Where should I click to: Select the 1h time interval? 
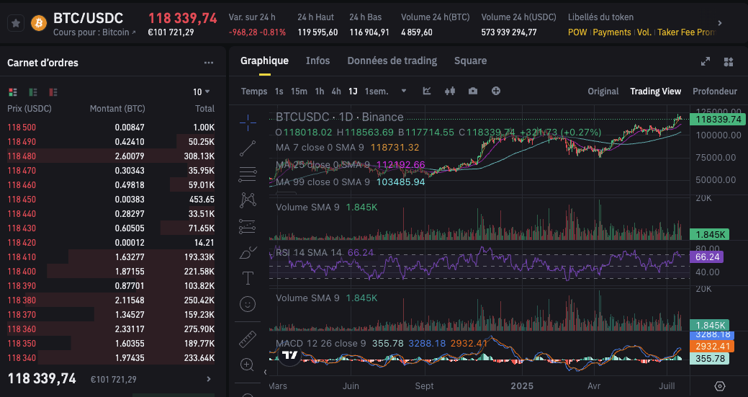[320, 91]
